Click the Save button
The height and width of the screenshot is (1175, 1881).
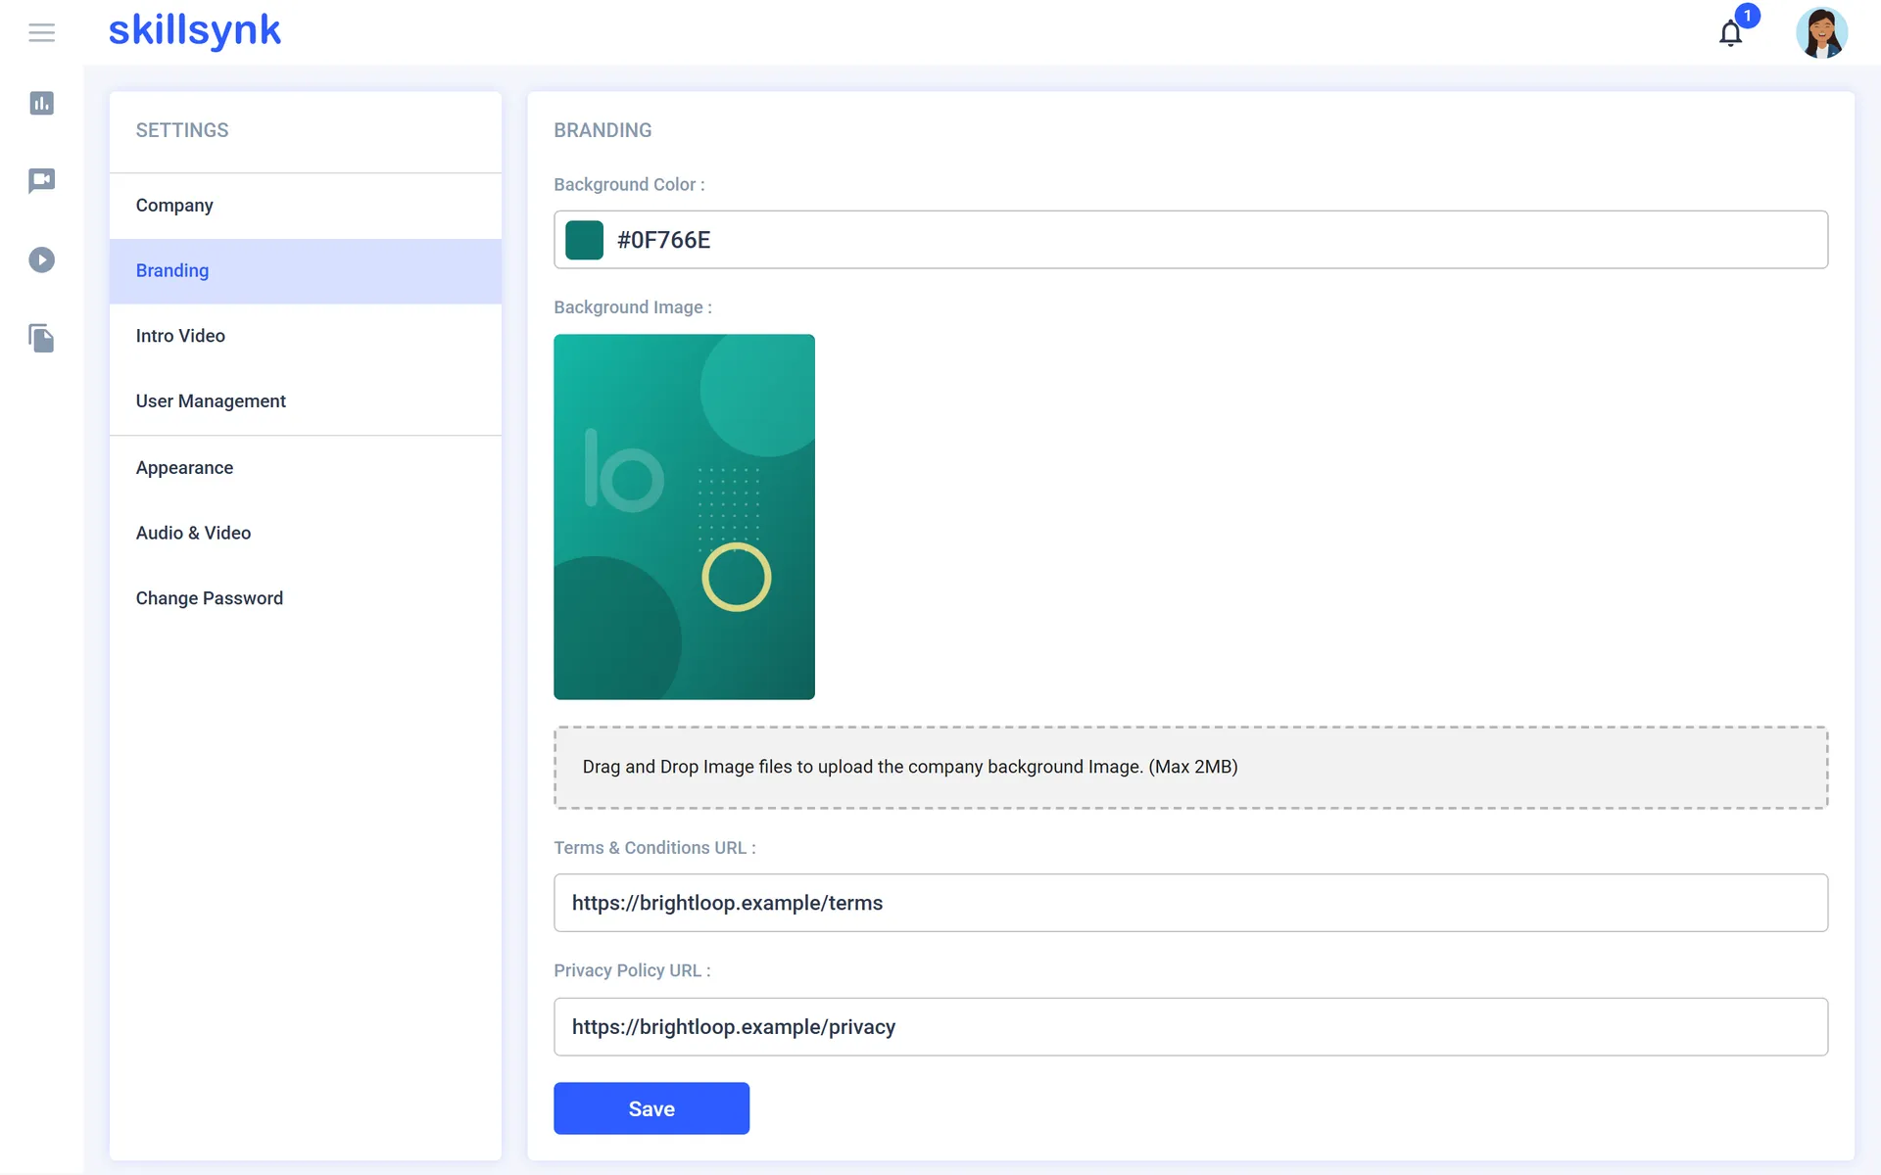point(651,1108)
